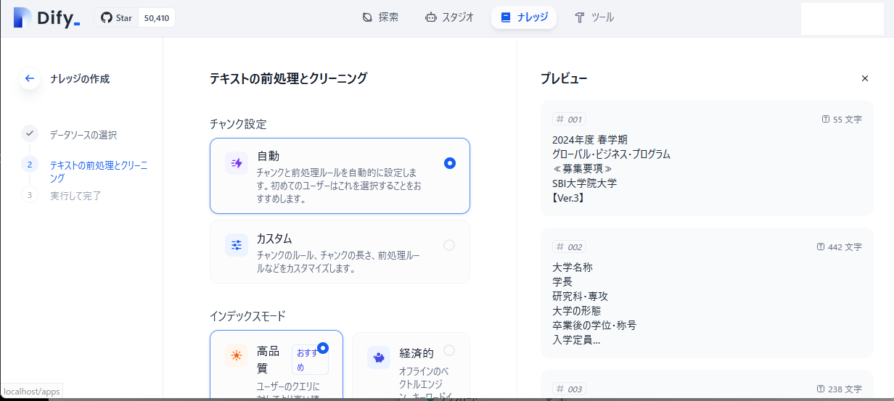Open the スタジオ tab

(449, 17)
